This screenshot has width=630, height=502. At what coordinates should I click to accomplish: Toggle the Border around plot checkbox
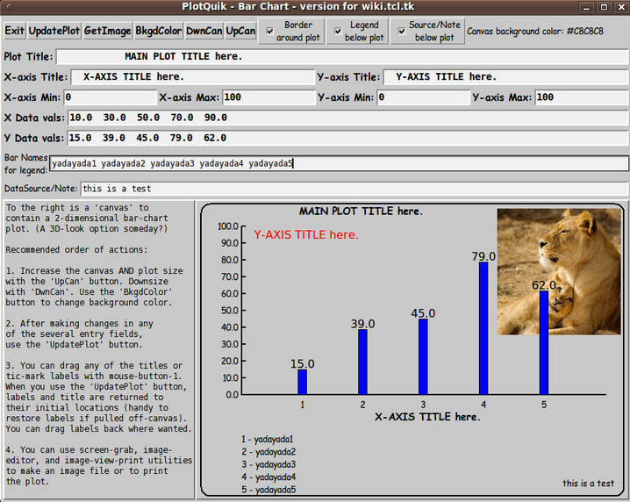[270, 31]
